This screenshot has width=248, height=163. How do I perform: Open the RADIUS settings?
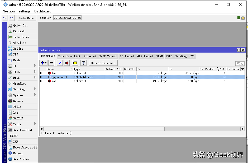[23, 118]
